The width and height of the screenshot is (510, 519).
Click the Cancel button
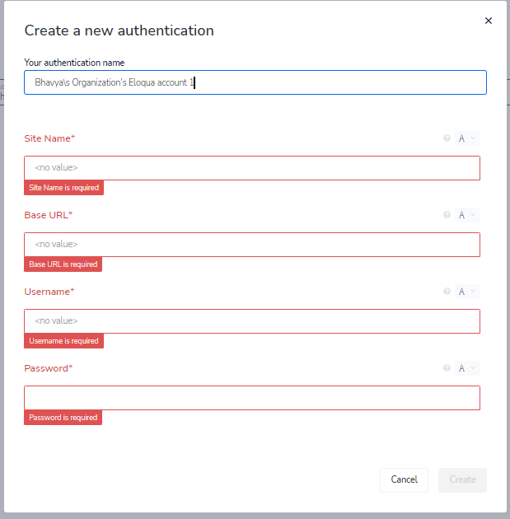click(x=404, y=479)
